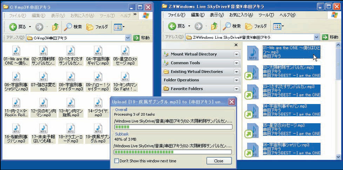This screenshot has width=343, height=170.
Task: Select the 18-ドラゴン・ロード.mp3 file icon
Action: click(x=70, y=128)
